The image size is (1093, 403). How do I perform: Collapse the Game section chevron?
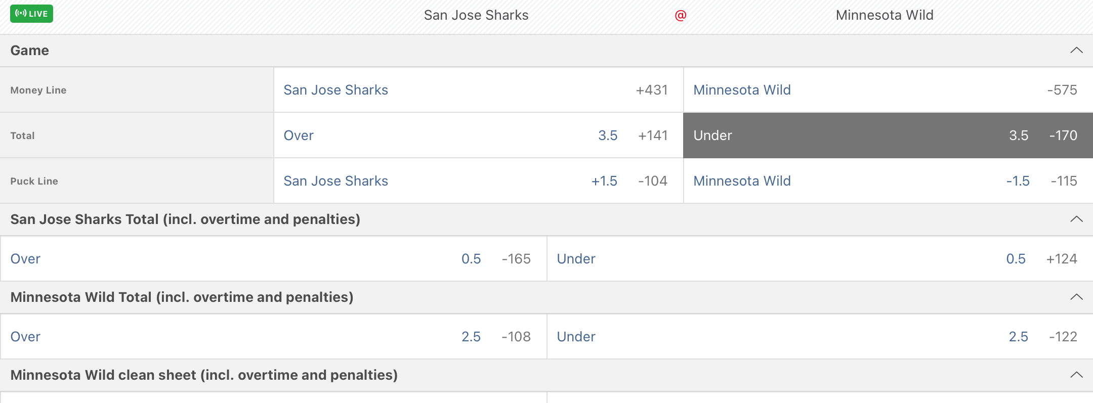[x=1076, y=51]
